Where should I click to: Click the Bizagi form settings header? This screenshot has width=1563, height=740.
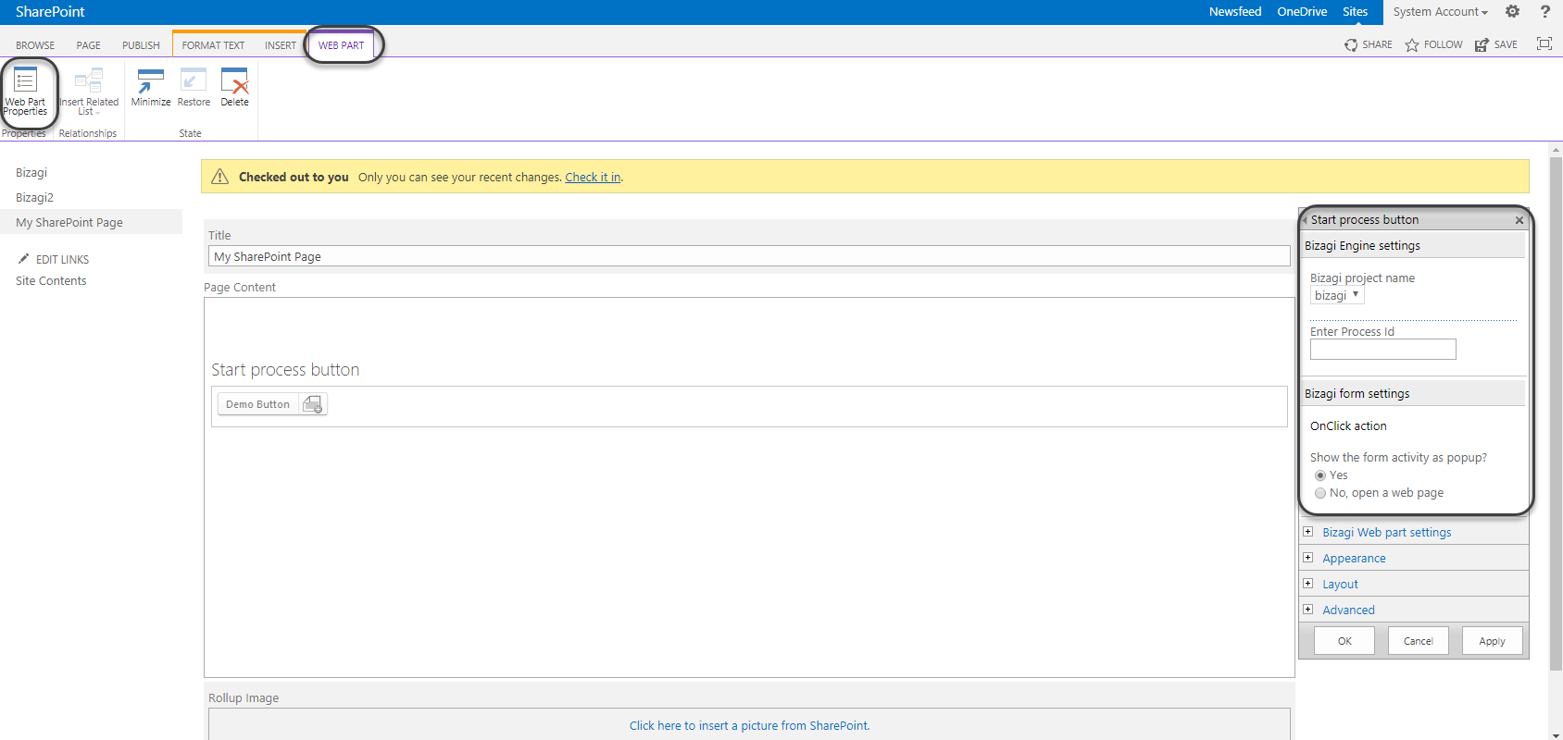click(x=1413, y=394)
